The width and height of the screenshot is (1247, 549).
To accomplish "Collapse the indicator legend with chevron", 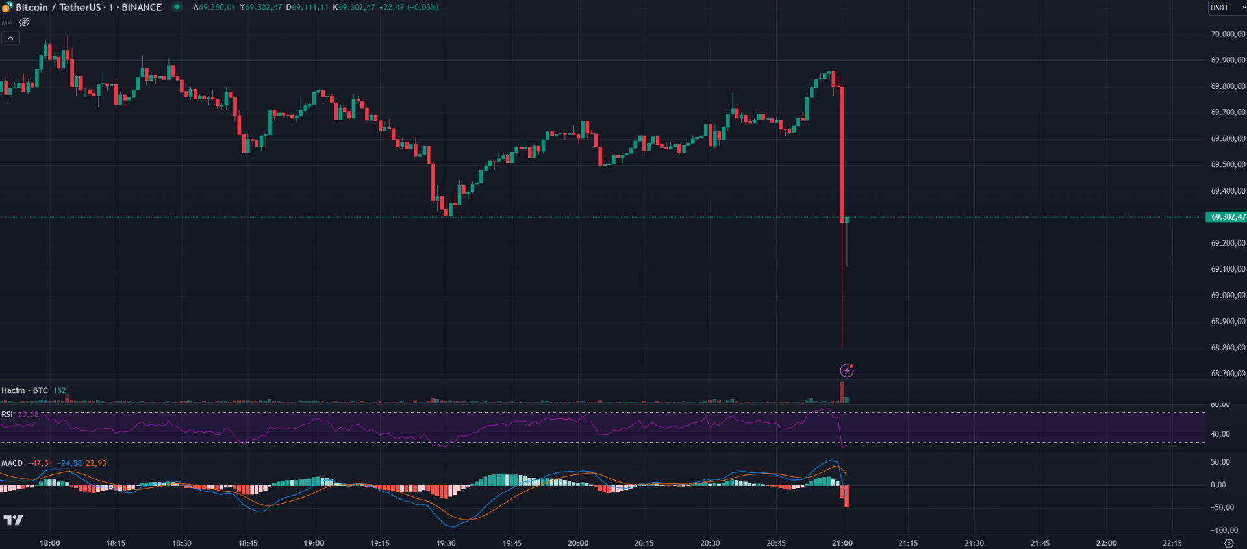I will point(10,38).
